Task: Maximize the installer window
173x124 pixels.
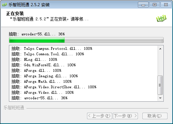Action: point(154,5)
